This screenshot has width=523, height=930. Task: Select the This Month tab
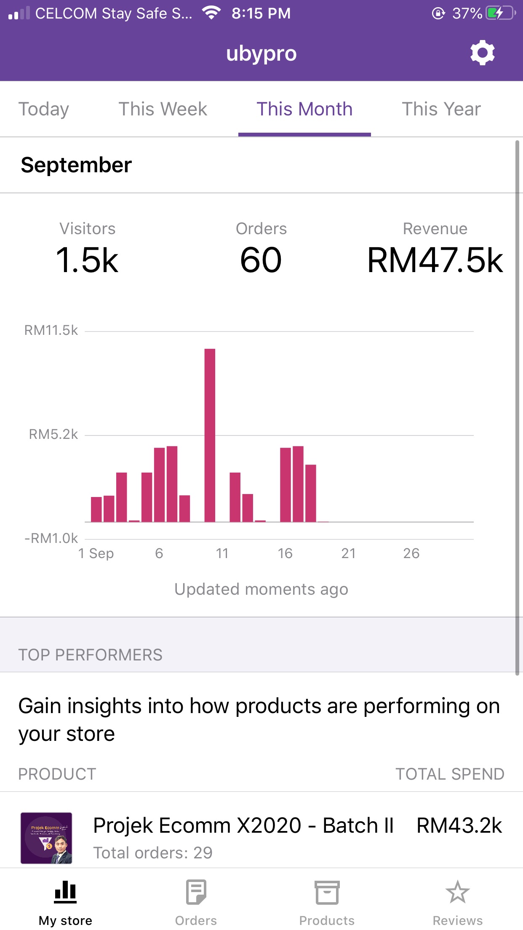click(x=304, y=109)
